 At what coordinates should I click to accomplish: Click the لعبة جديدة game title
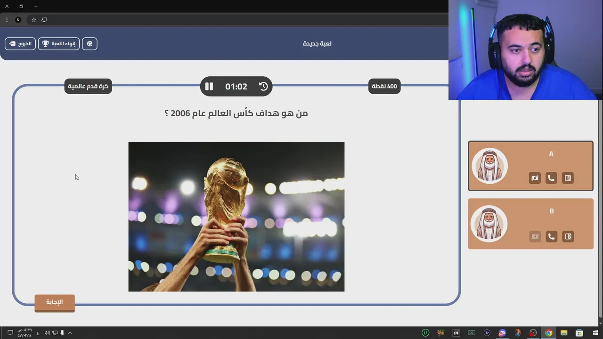point(317,43)
